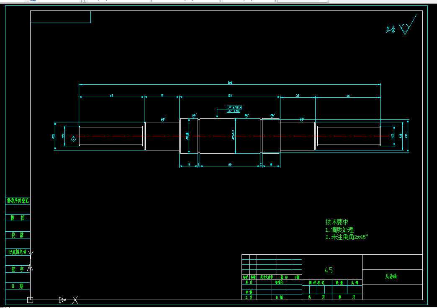This screenshot has height=308, width=437.
Task: Click the UCS X-axis arrow
Action: (62, 300)
